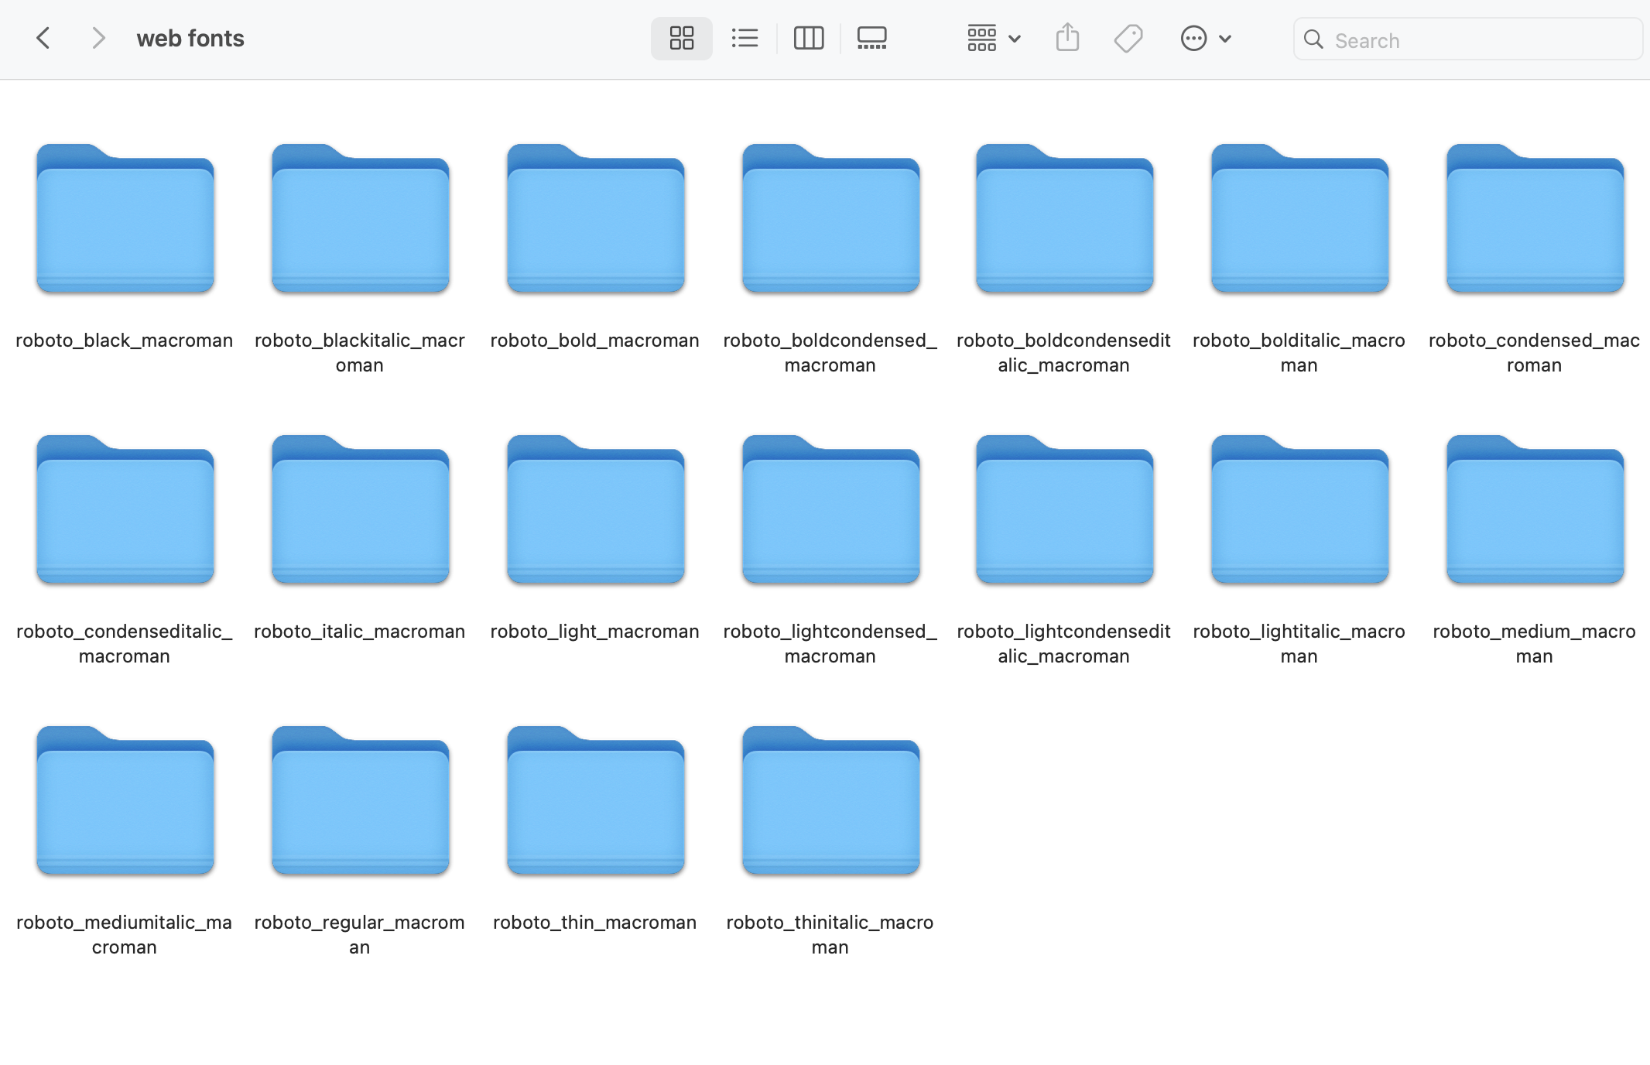Switch to icon grid view
The width and height of the screenshot is (1650, 1065).
[681, 38]
